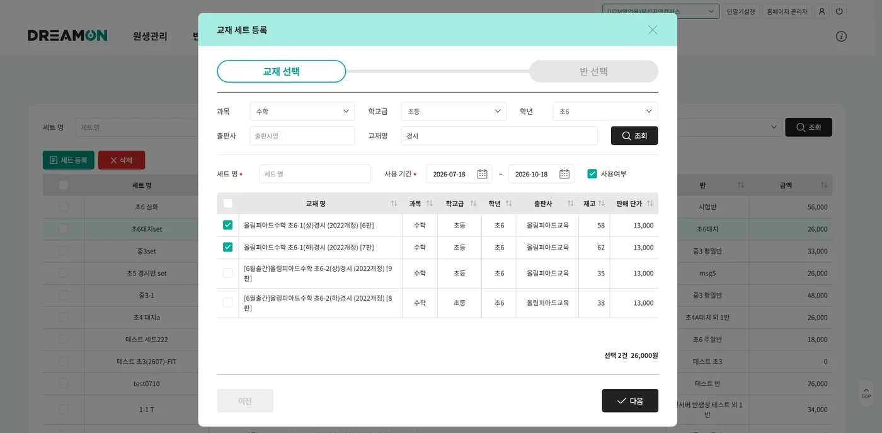Check 초6-2(상)경시 [9판] row checkbox
The height and width of the screenshot is (433, 882).
(x=227, y=273)
